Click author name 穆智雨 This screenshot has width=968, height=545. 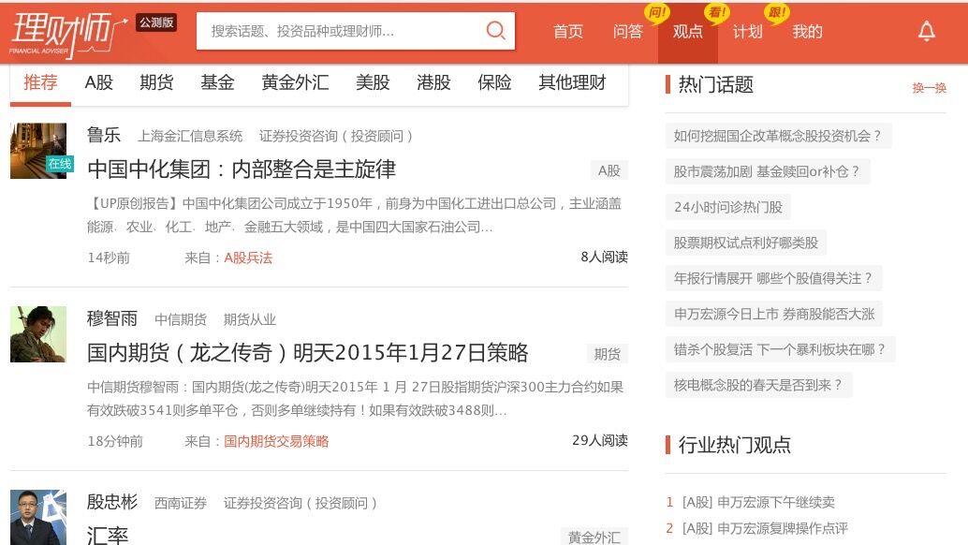pyautogui.click(x=111, y=318)
